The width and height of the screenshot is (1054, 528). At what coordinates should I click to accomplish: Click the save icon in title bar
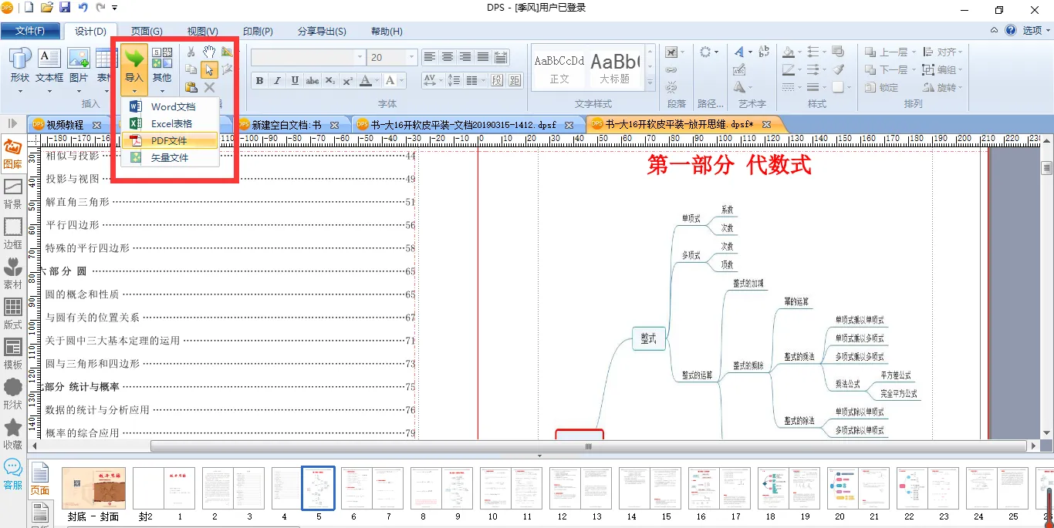(x=65, y=8)
